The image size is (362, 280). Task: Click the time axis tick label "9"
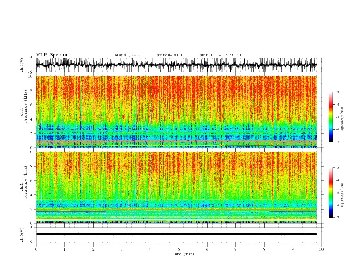293,249
